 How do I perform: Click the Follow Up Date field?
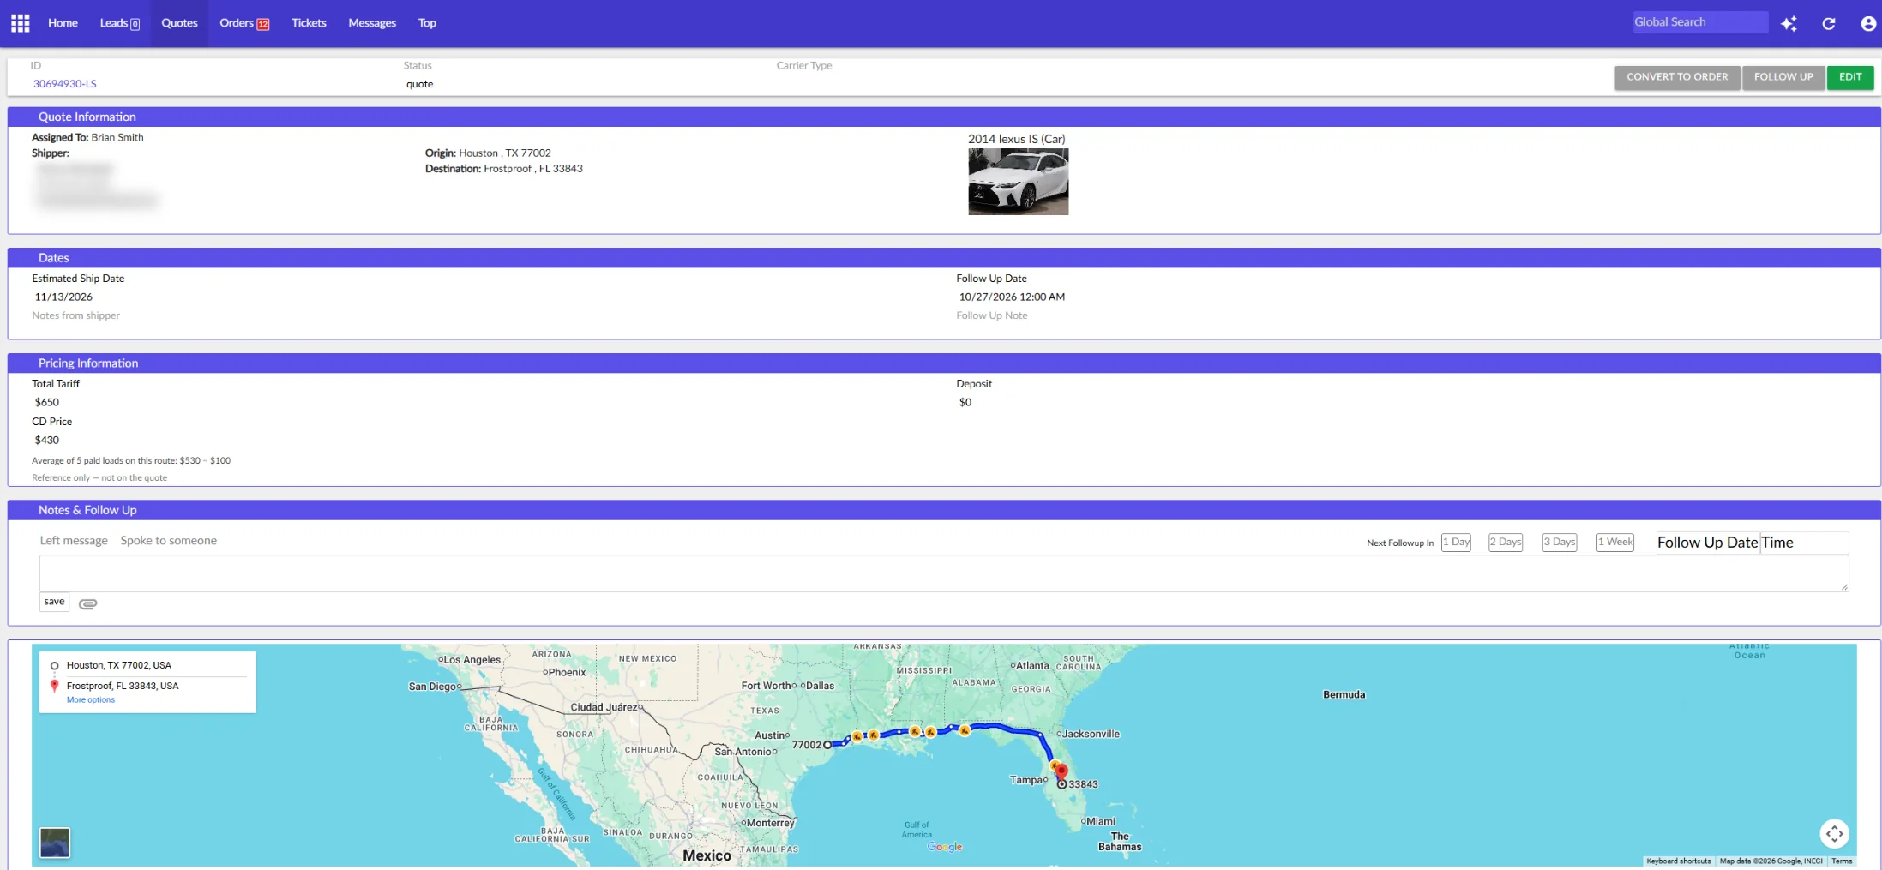1708,543
